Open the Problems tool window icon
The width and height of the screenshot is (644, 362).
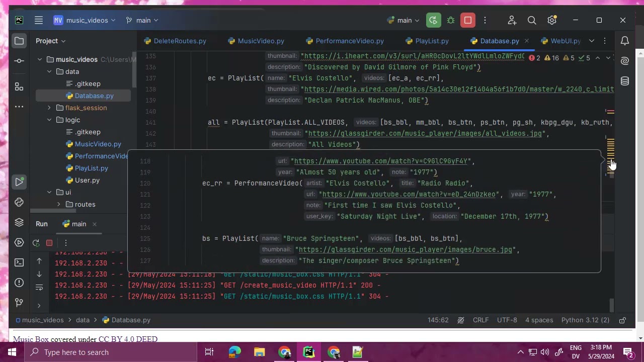point(19,283)
